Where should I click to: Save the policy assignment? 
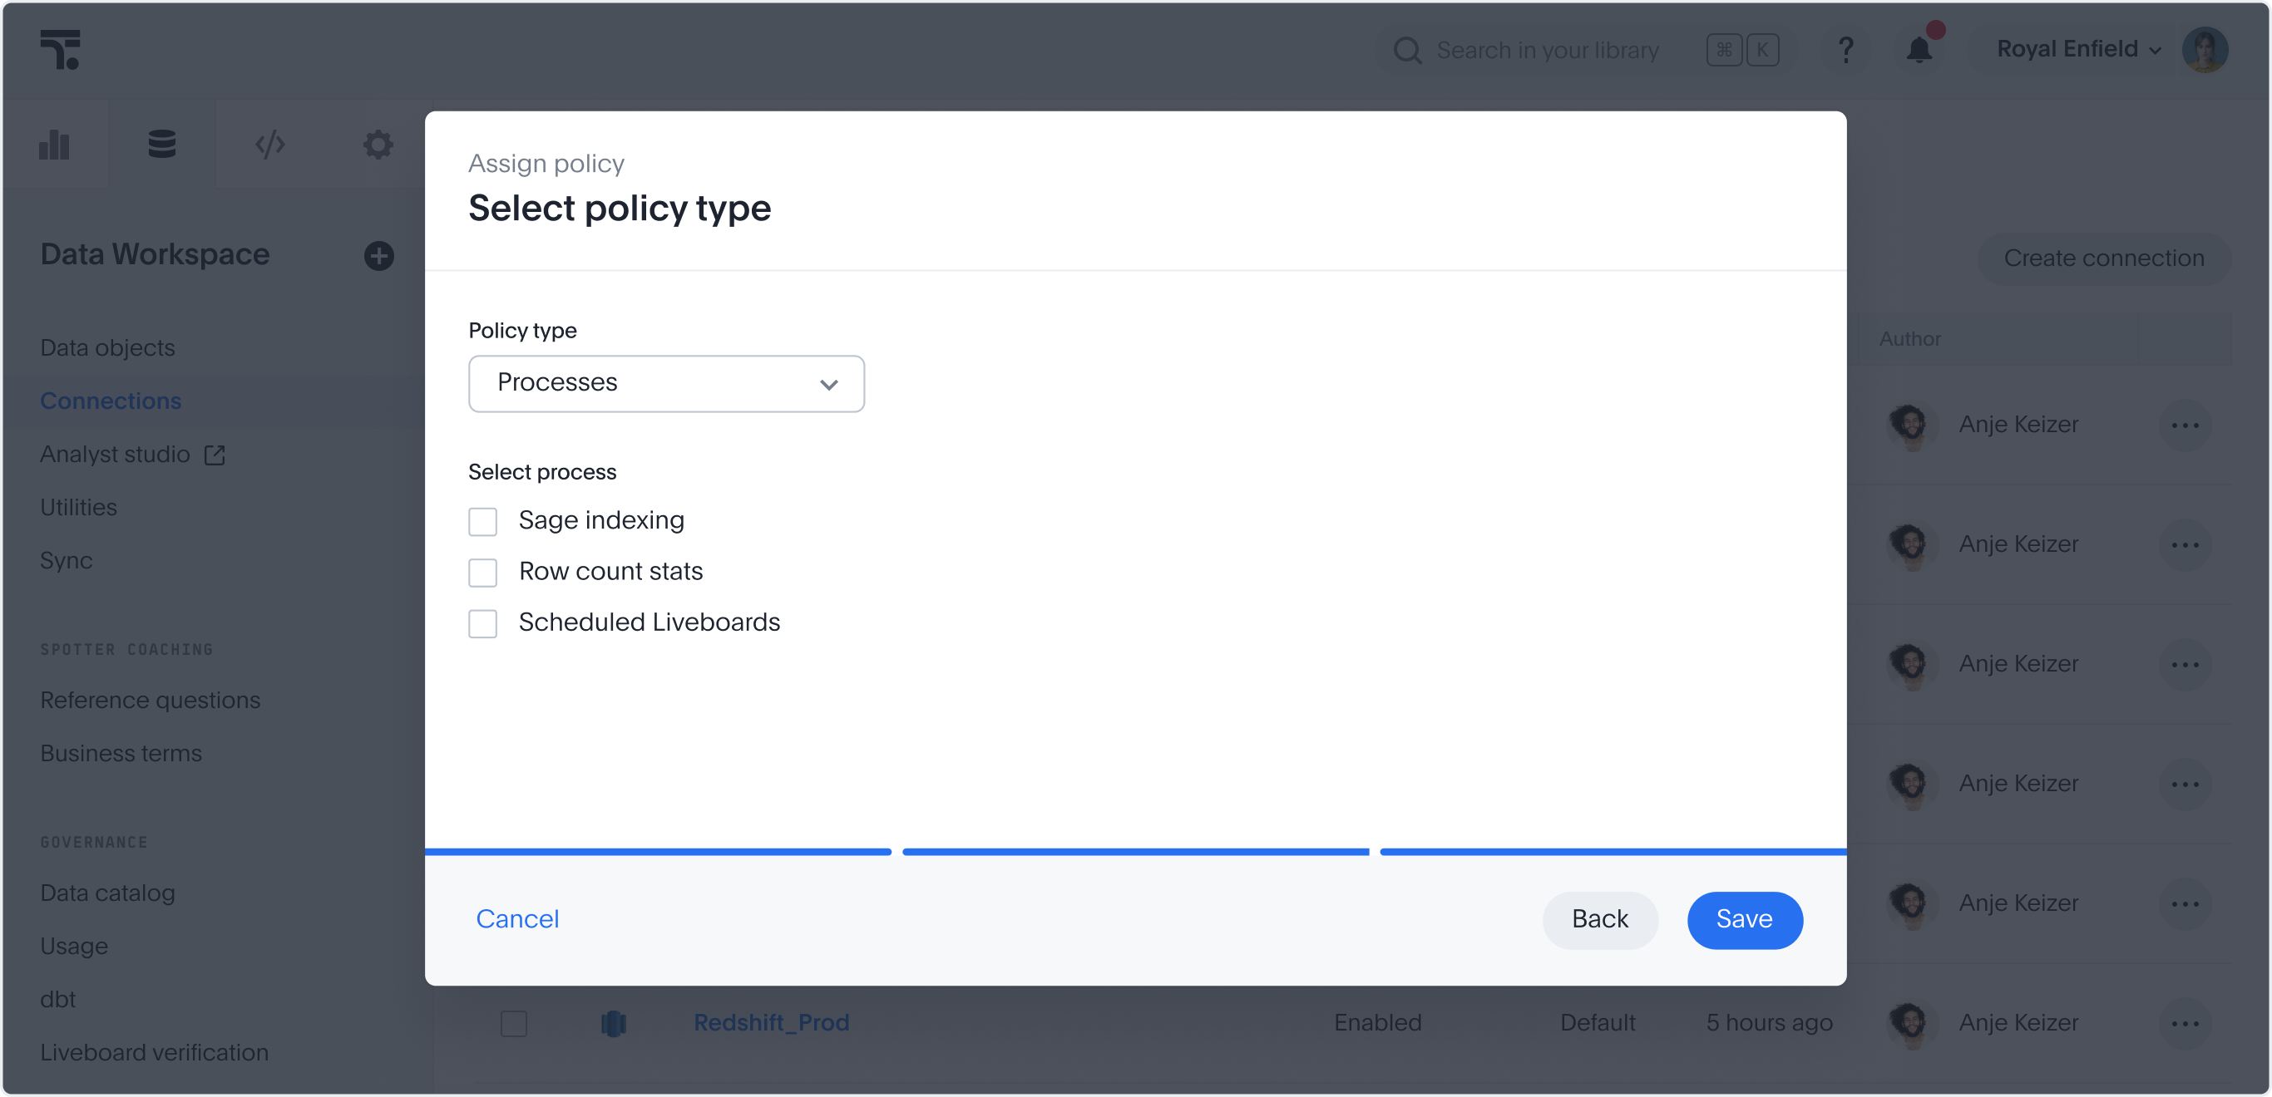[x=1745, y=920]
